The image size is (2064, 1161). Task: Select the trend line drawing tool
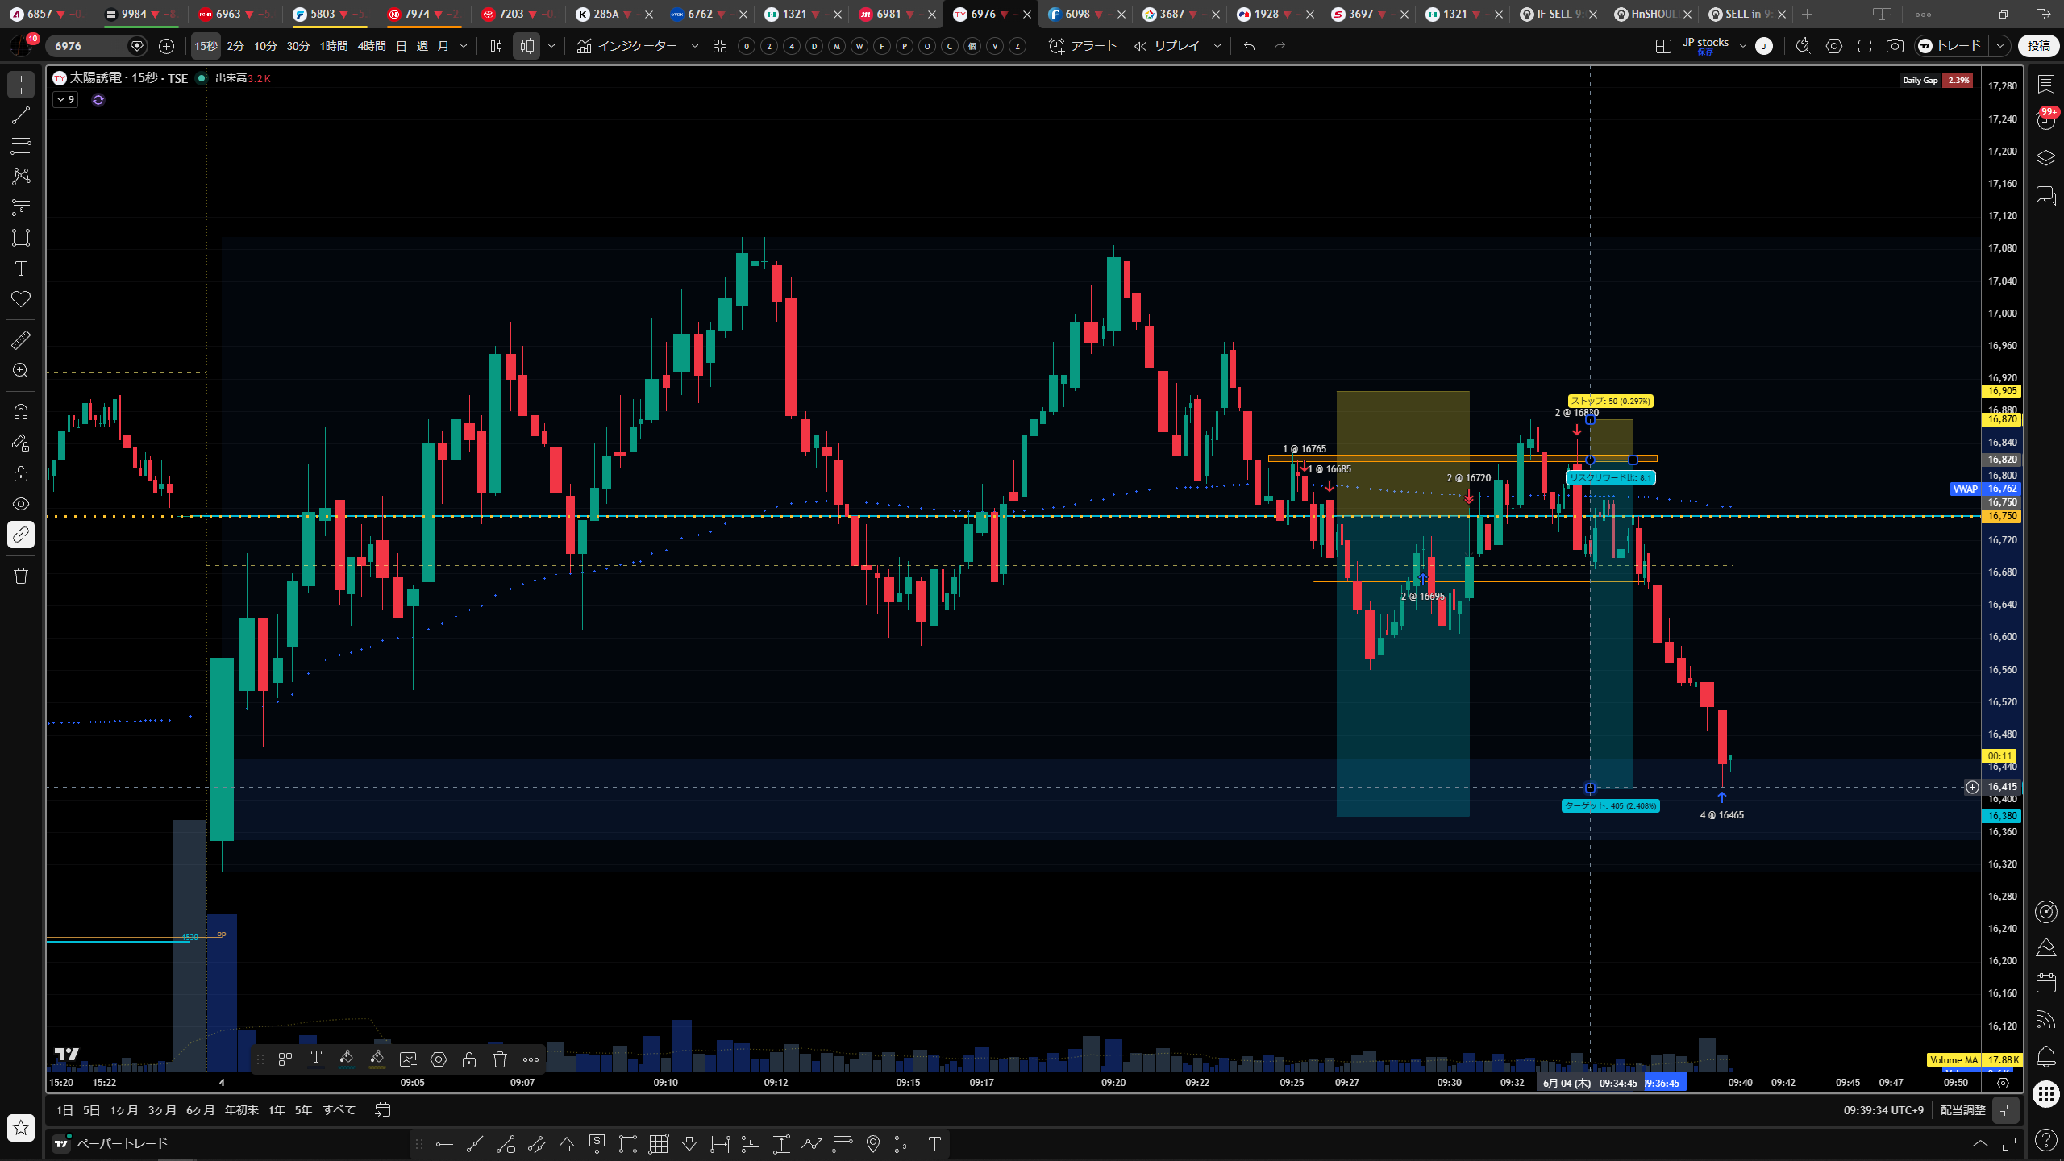pos(21,115)
